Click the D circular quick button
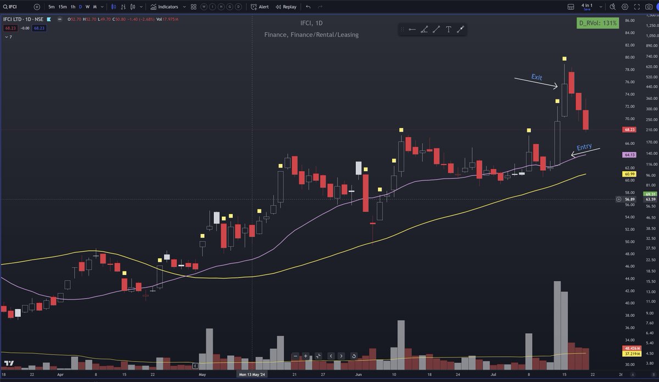 238,7
